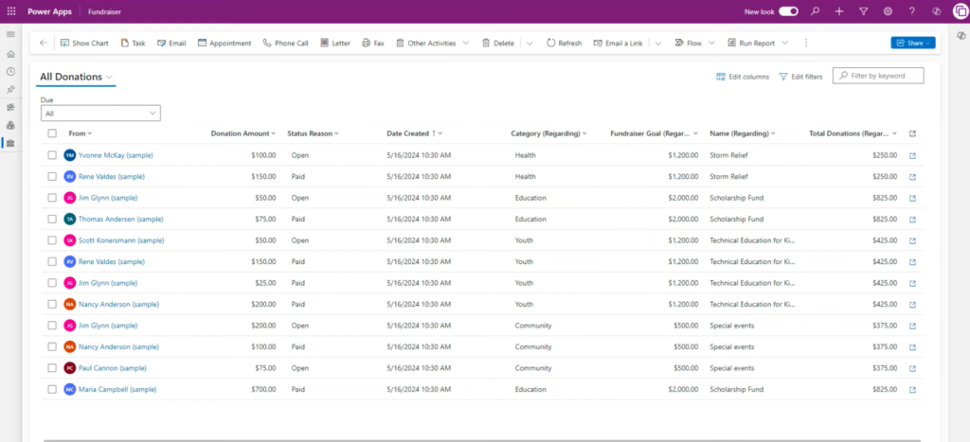Open Recent clock icon in sidebar
Viewport: 970px width, 442px height.
point(10,72)
